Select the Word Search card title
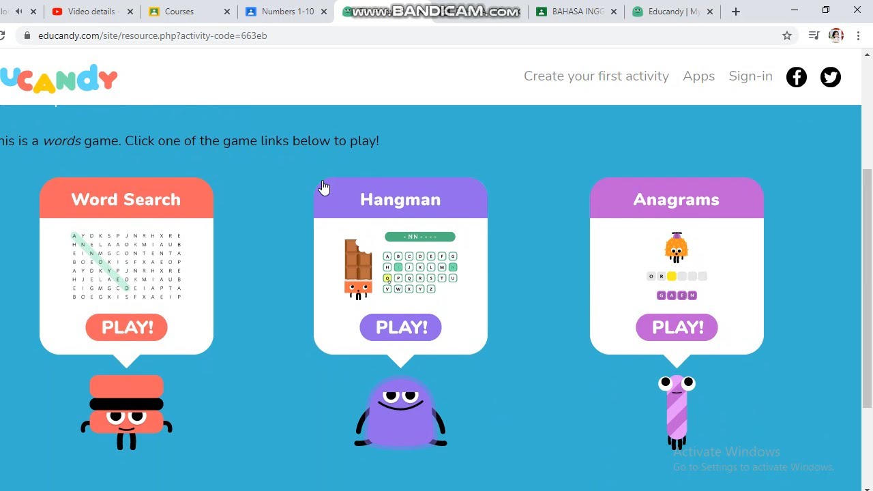This screenshot has width=873, height=491. [x=126, y=199]
